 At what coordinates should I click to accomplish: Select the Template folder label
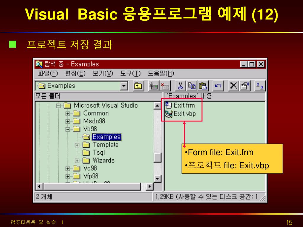click(106, 145)
